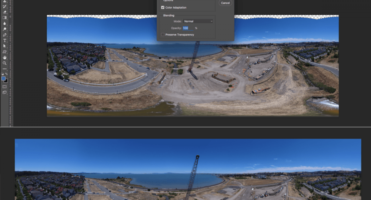Select the Type tool
The height and width of the screenshot is (200, 371).
[5, 40]
